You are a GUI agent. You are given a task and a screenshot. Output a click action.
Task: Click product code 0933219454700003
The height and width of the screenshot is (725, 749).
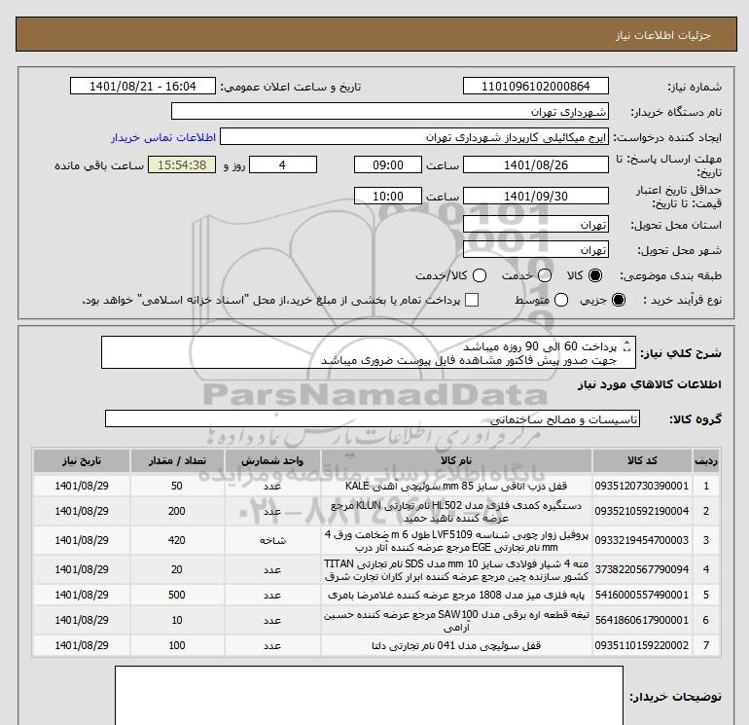tap(642, 540)
